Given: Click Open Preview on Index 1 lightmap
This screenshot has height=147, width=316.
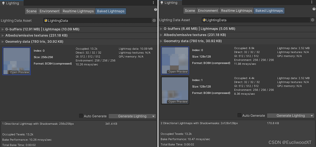Looking at the screenshot, I should pyautogui.click(x=178, y=102).
